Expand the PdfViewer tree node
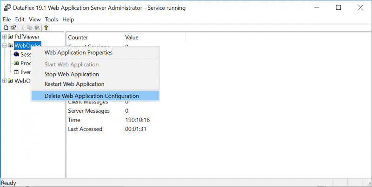 pos(4,37)
